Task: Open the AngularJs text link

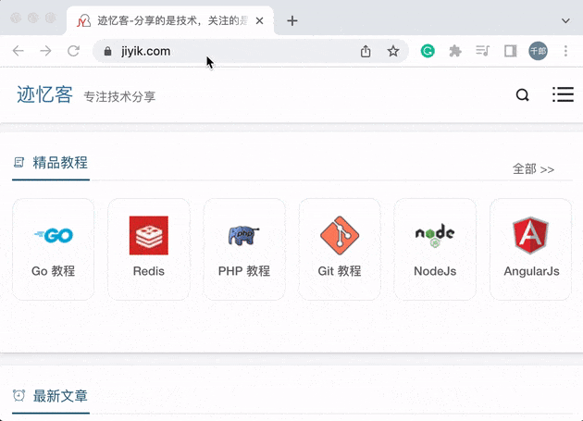Action: (531, 271)
